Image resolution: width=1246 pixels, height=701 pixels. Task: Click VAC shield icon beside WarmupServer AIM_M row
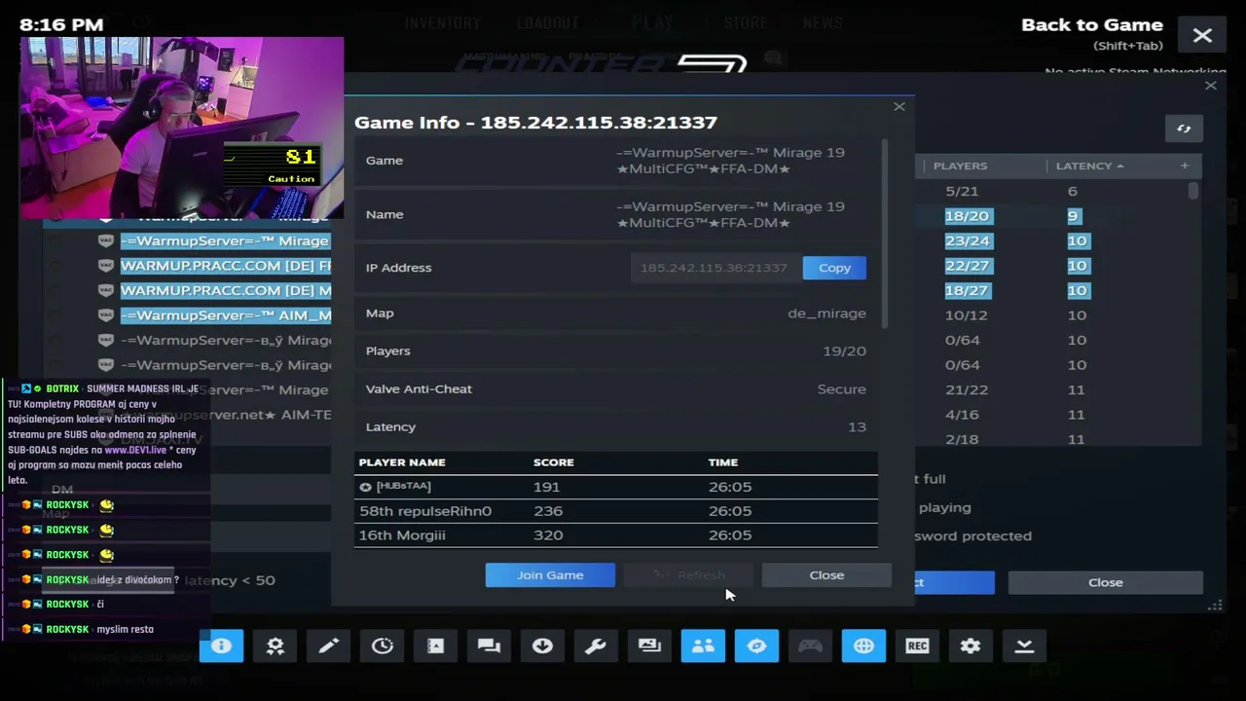[106, 315]
